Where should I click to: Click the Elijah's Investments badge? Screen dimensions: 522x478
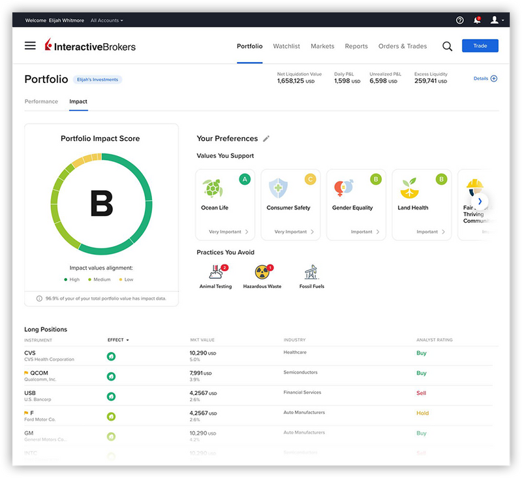point(97,80)
